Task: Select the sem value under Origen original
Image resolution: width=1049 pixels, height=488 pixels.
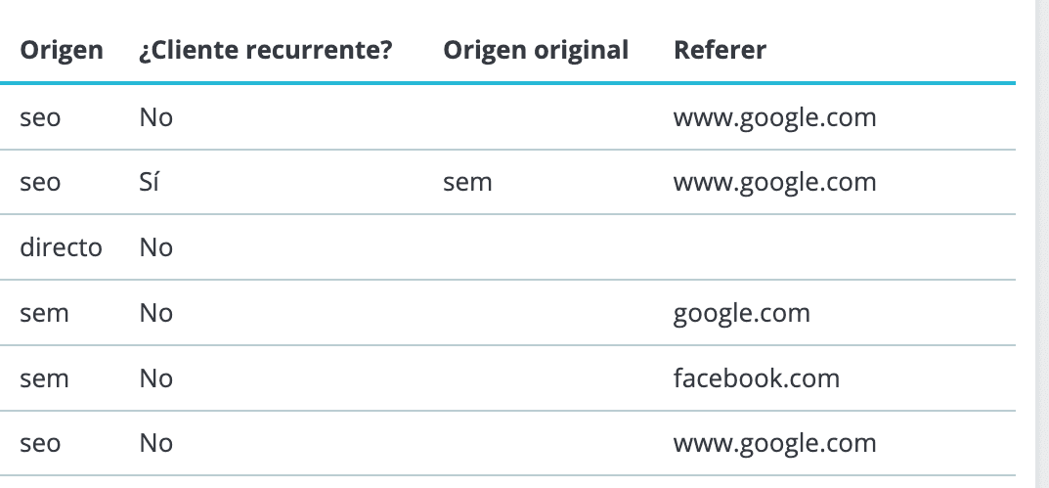Action: point(467,183)
